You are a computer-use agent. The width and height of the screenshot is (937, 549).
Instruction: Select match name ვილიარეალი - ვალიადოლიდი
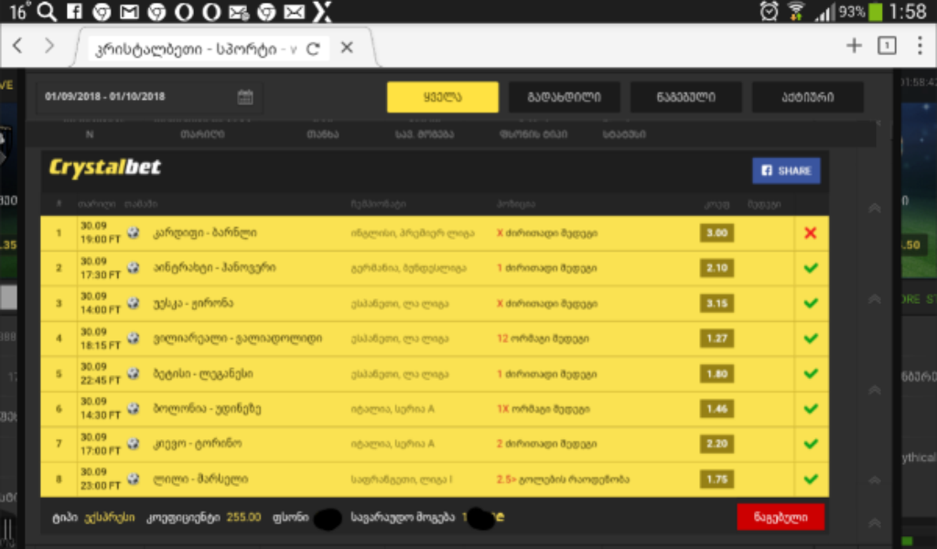(237, 339)
